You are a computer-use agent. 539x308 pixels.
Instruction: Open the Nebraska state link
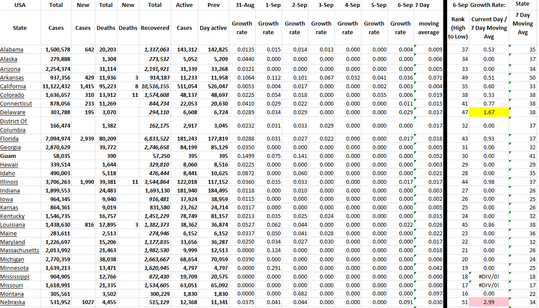(x=13, y=302)
